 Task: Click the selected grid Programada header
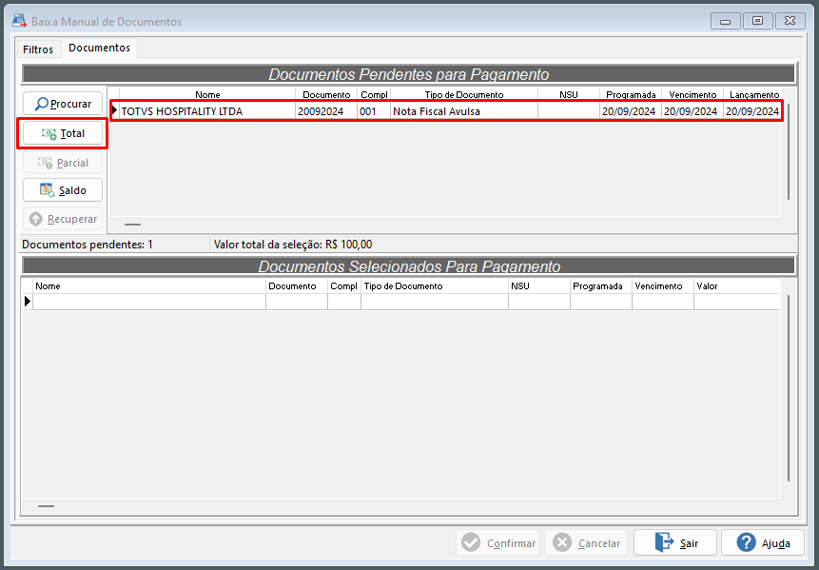click(601, 286)
